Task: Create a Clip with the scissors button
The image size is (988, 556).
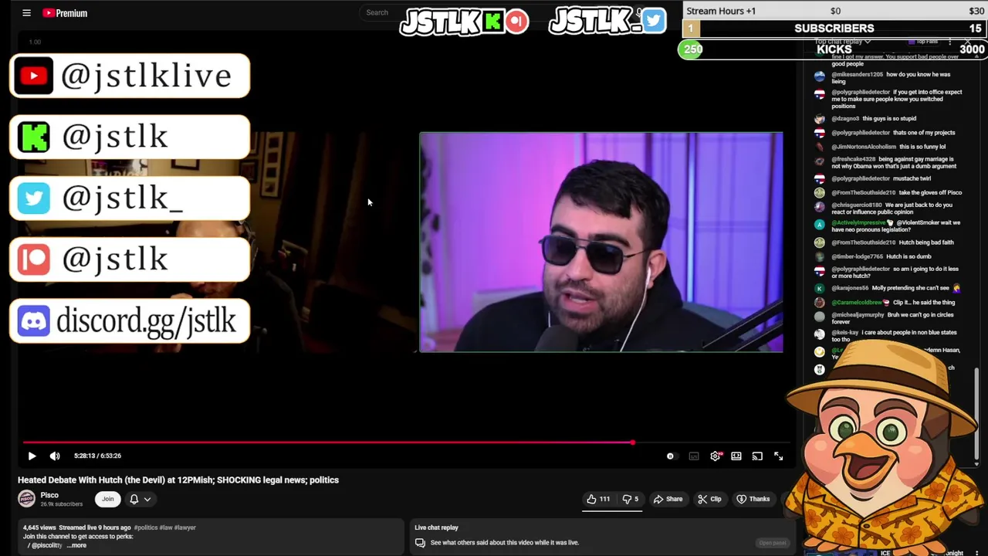Action: pos(709,499)
